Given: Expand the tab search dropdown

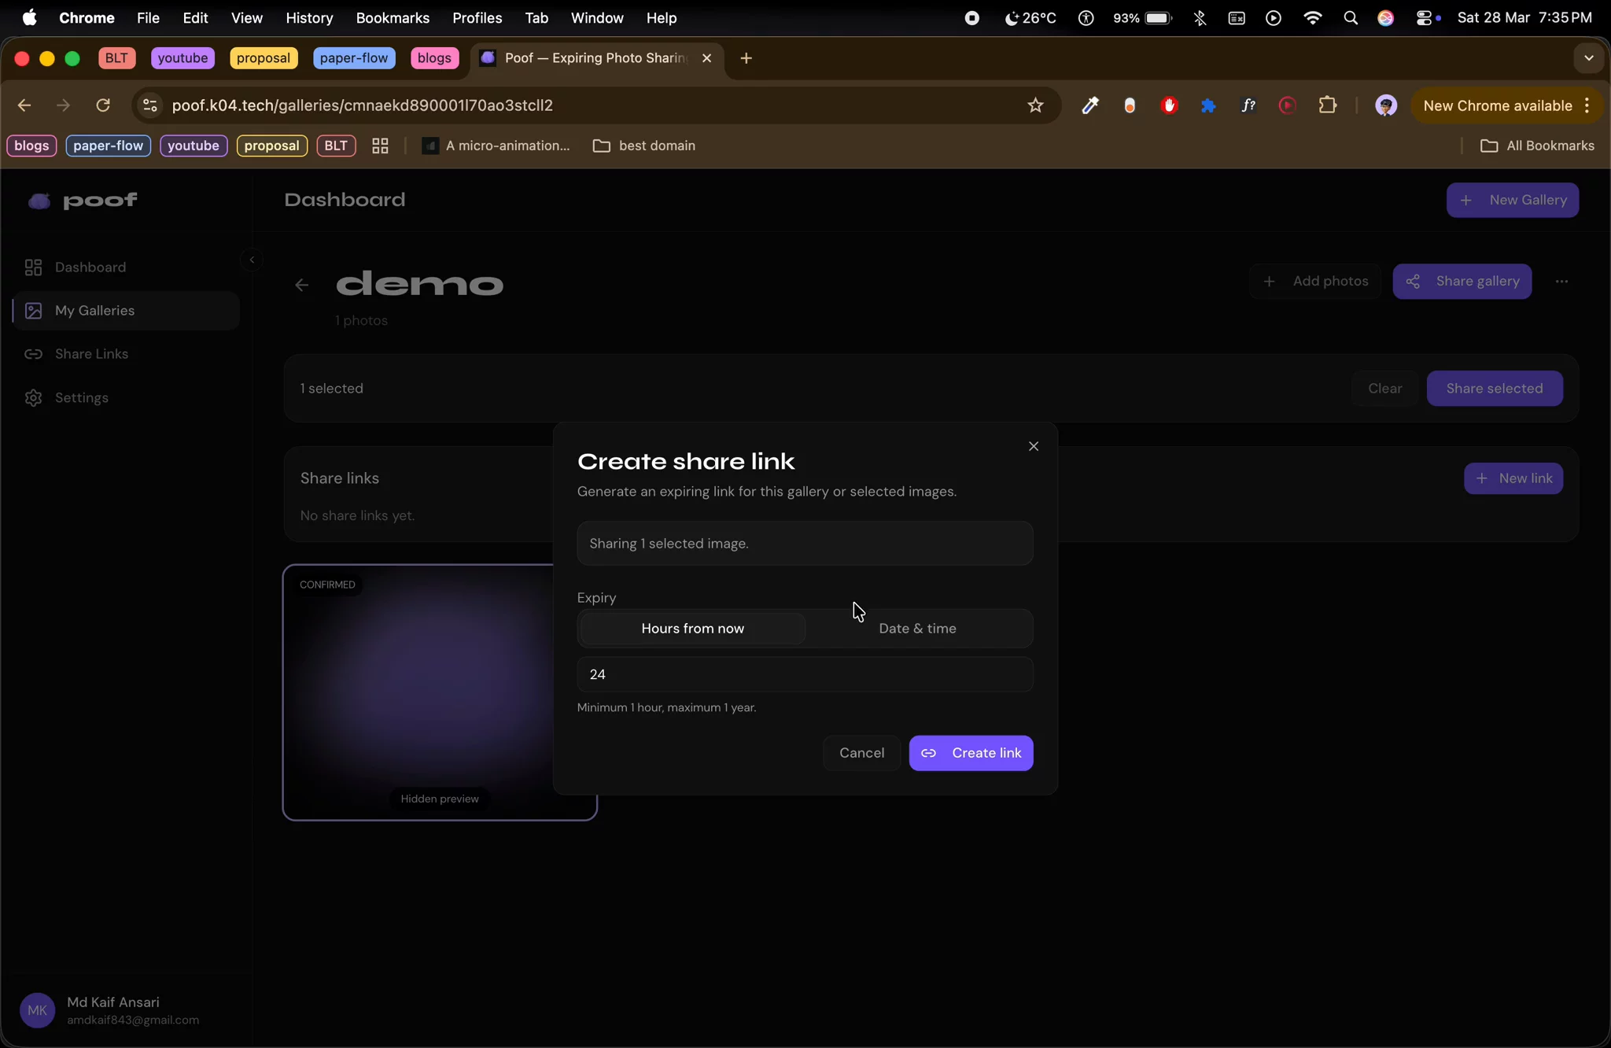Looking at the screenshot, I should pyautogui.click(x=1588, y=58).
